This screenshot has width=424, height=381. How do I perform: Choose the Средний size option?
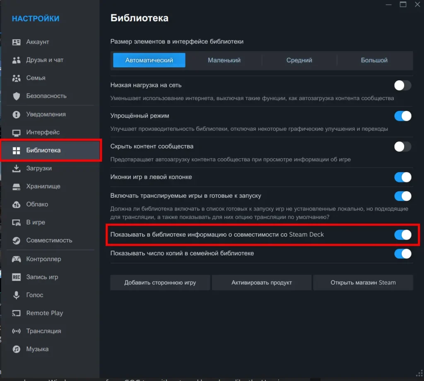(x=299, y=60)
